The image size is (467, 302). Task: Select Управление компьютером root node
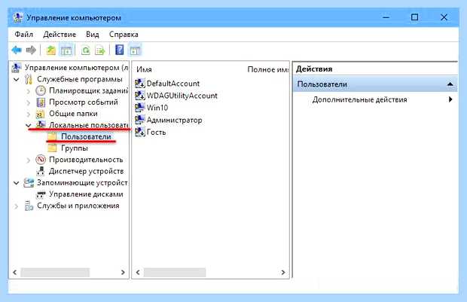[76, 68]
